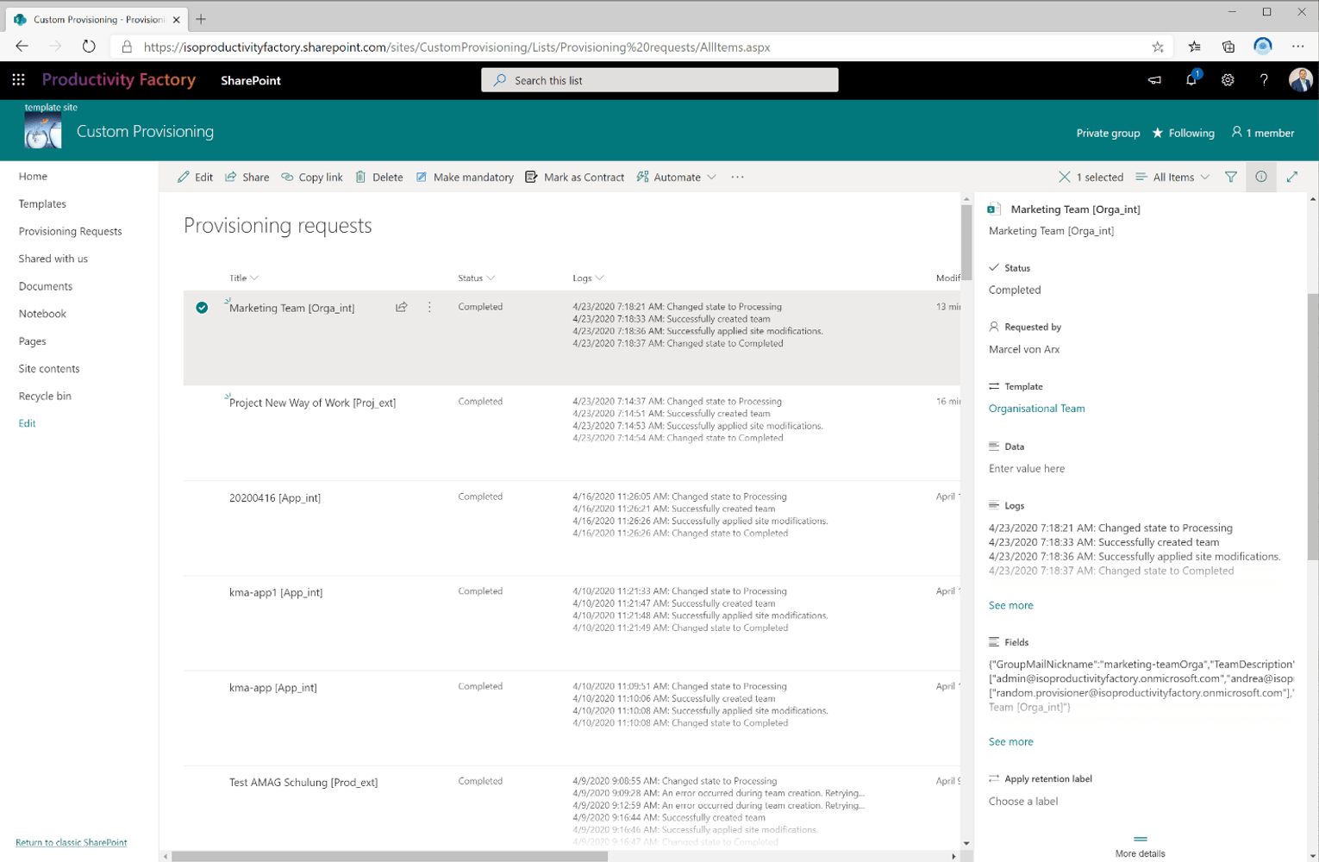Open the settings gear icon
The height and width of the screenshot is (862, 1319).
coord(1228,80)
